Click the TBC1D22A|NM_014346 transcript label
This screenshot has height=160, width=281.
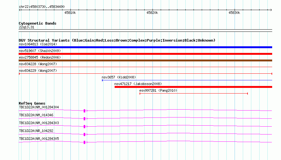pyautogui.click(x=36, y=115)
